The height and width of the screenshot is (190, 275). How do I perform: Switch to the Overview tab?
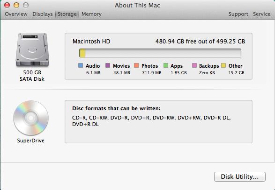[x=16, y=14]
